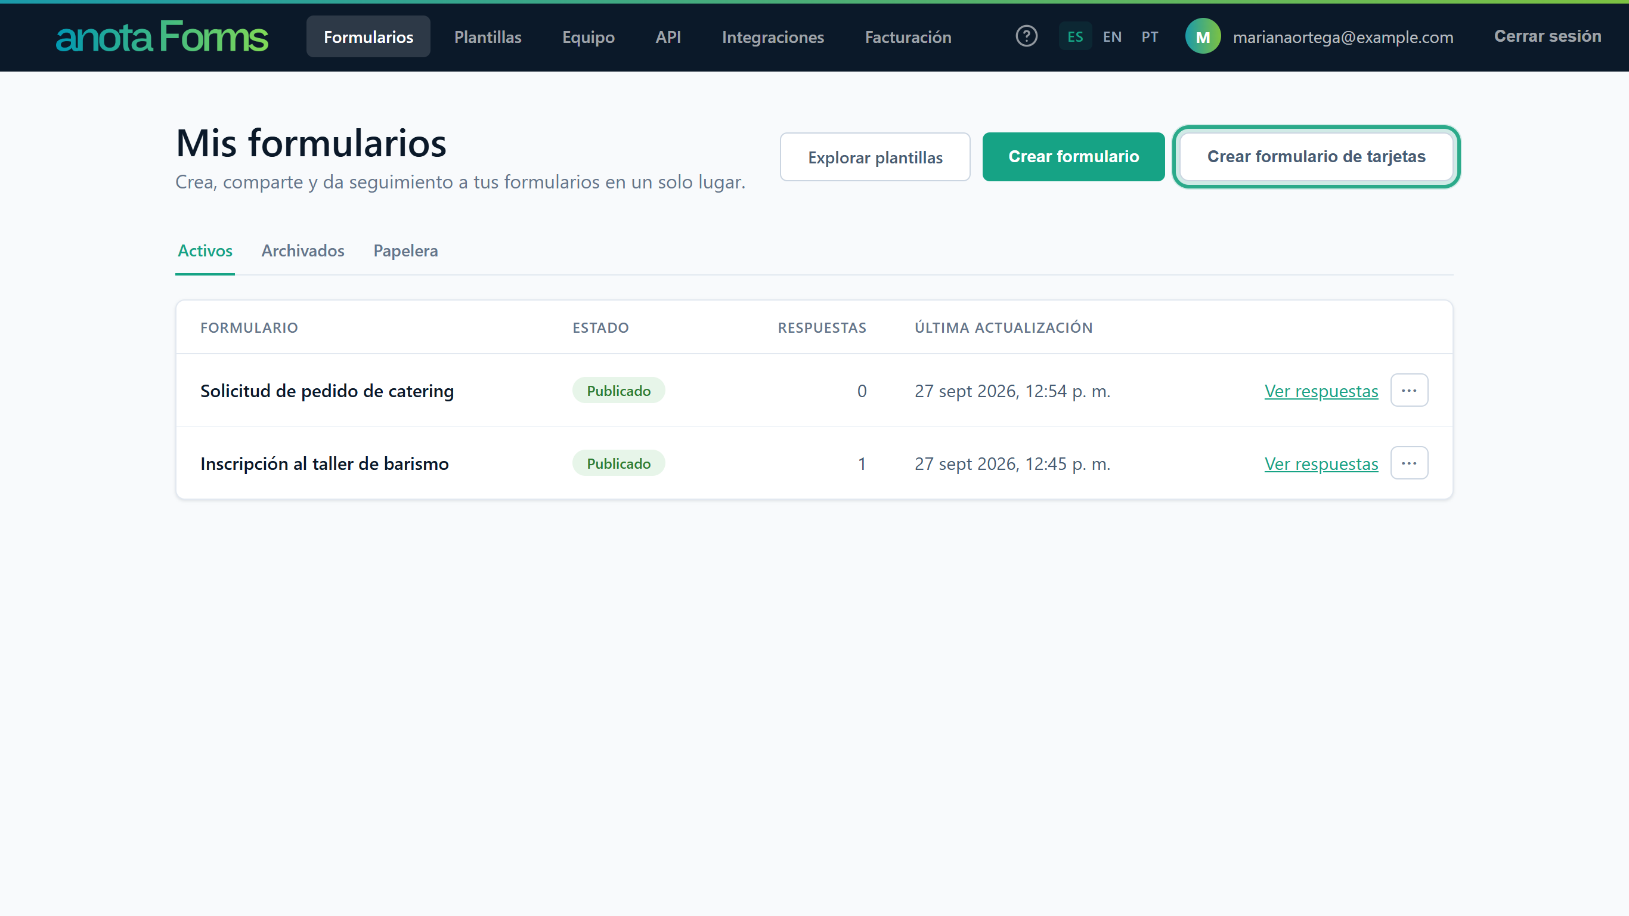The width and height of the screenshot is (1629, 916).
Task: Click Publicado badge in catering row
Action: click(618, 390)
